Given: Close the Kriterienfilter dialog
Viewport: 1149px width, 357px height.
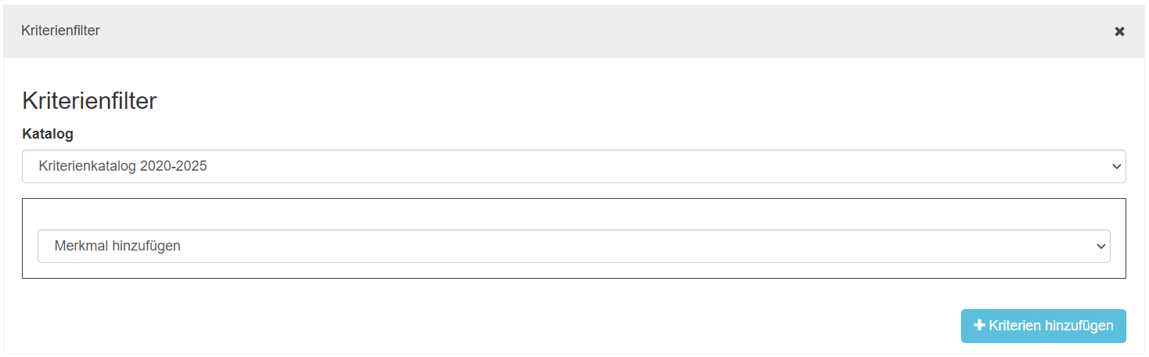Looking at the screenshot, I should click(x=1119, y=31).
